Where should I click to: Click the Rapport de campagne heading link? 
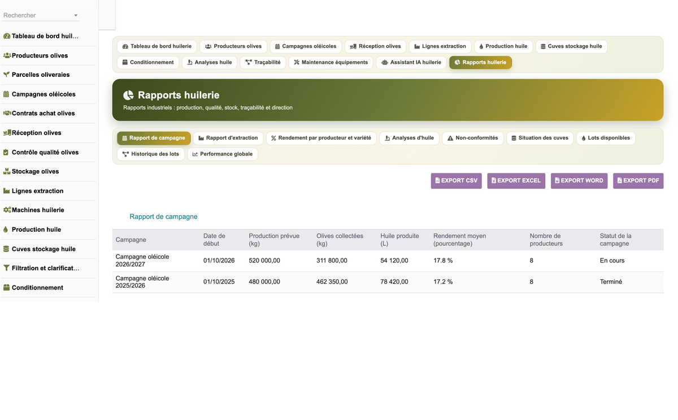[x=163, y=217]
